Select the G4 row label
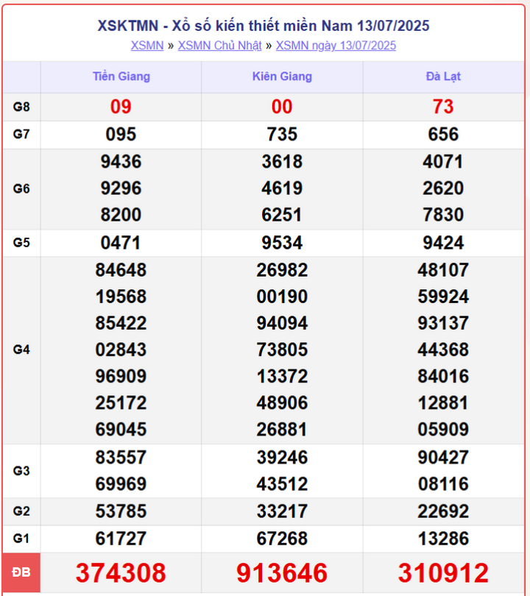The width and height of the screenshot is (530, 596). tap(21, 350)
